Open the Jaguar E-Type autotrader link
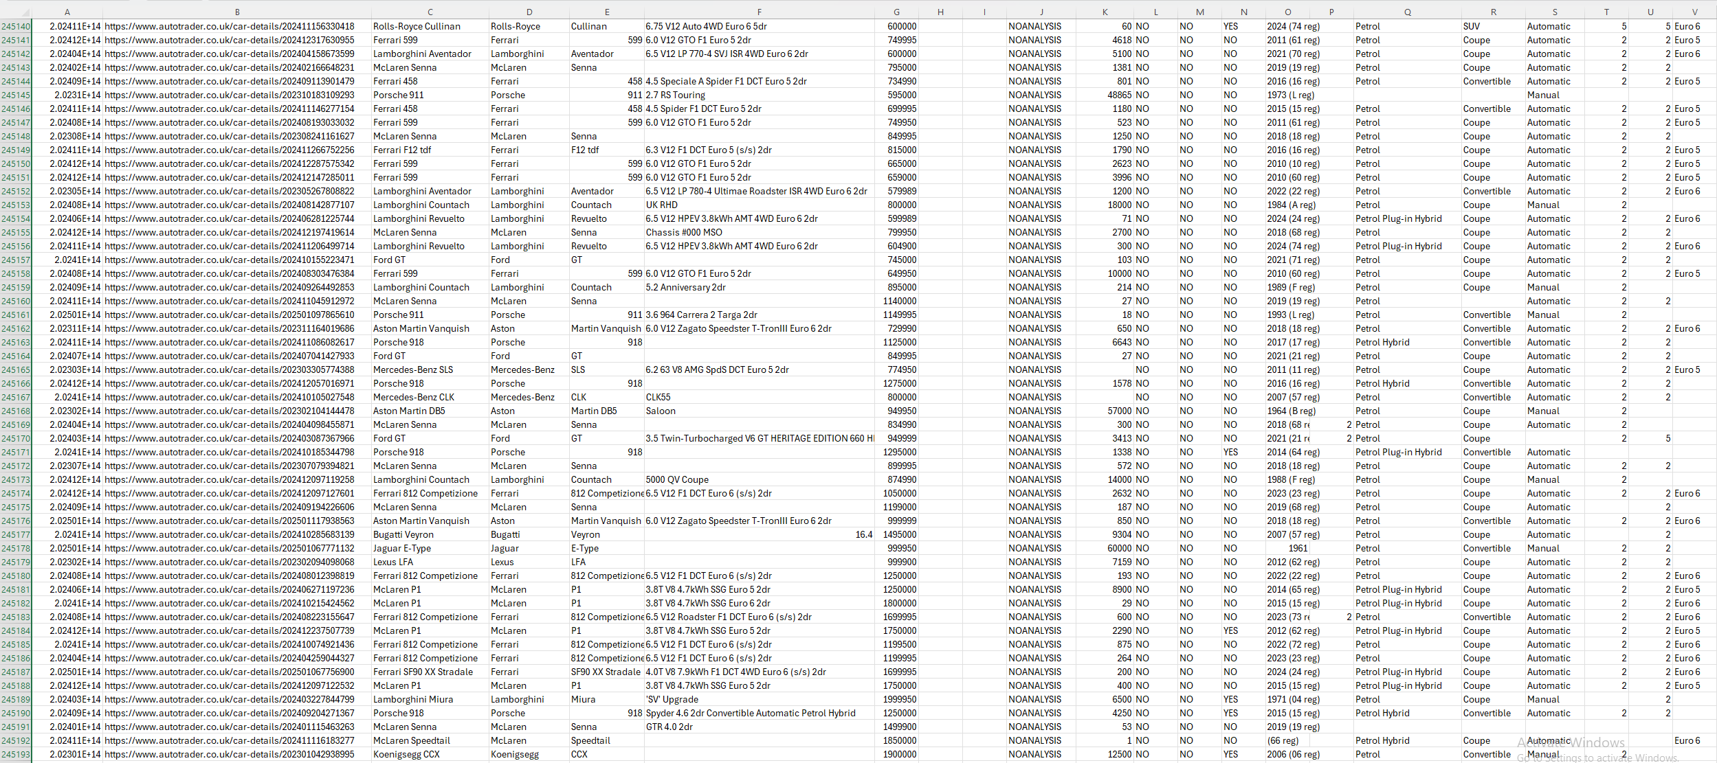Screen dimensions: 1717x763 coord(230,548)
